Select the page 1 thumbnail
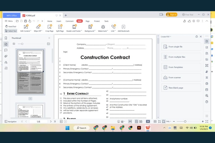 [x=30, y=72]
